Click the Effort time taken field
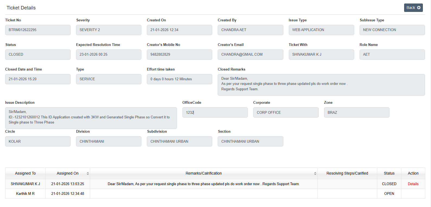This screenshot has height=207, width=431. 179,79
